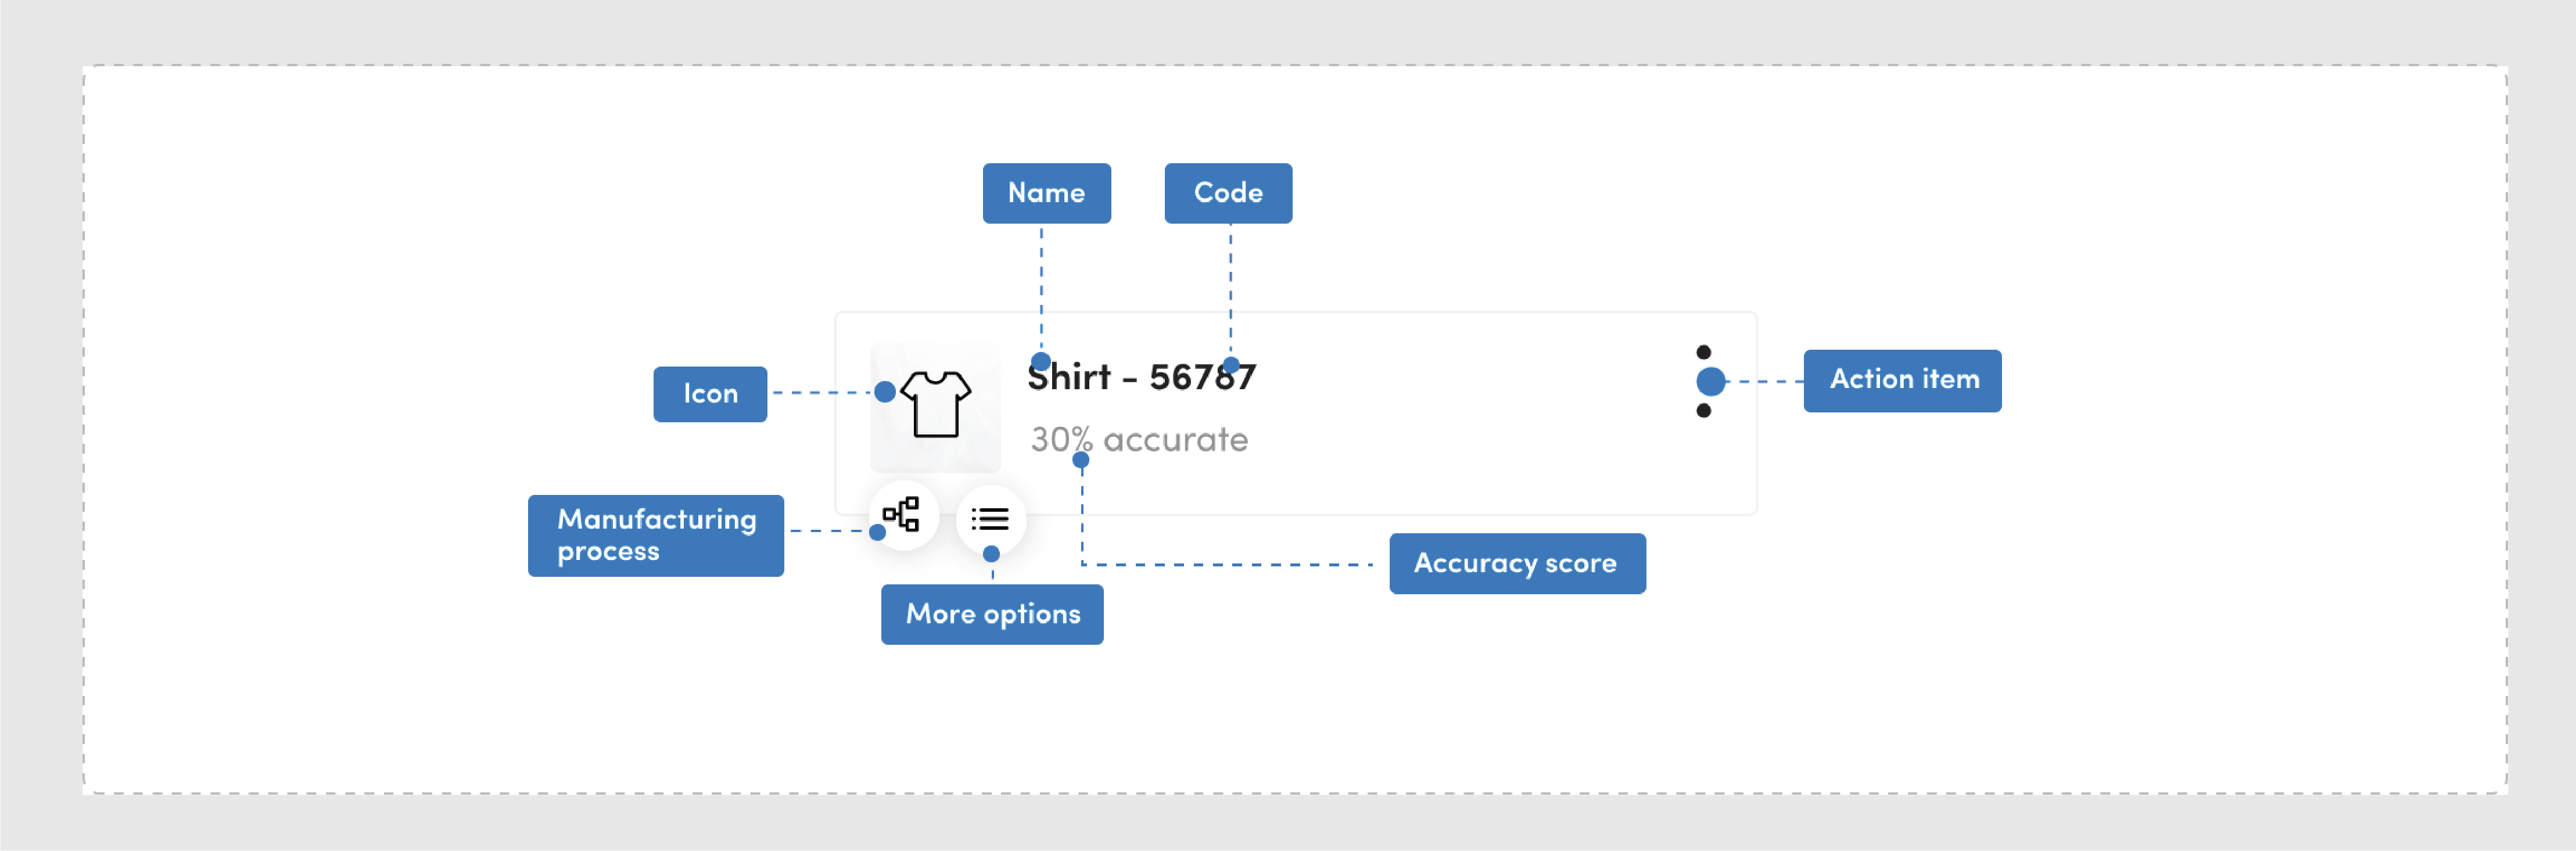Click the blue dot beside hierarchy icon
Screen dimensions: 2576x851
point(877,533)
